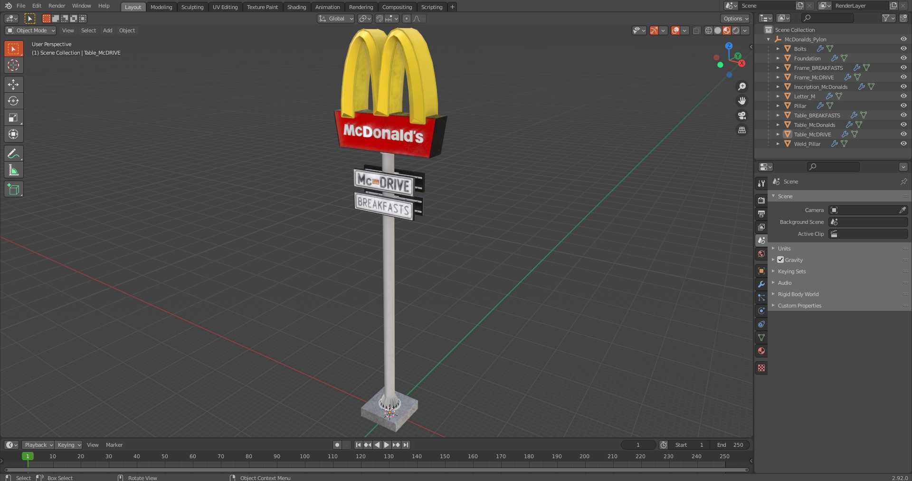Screen dimensions: 912x481
Task: Open the Render menu
Action: pyautogui.click(x=57, y=6)
